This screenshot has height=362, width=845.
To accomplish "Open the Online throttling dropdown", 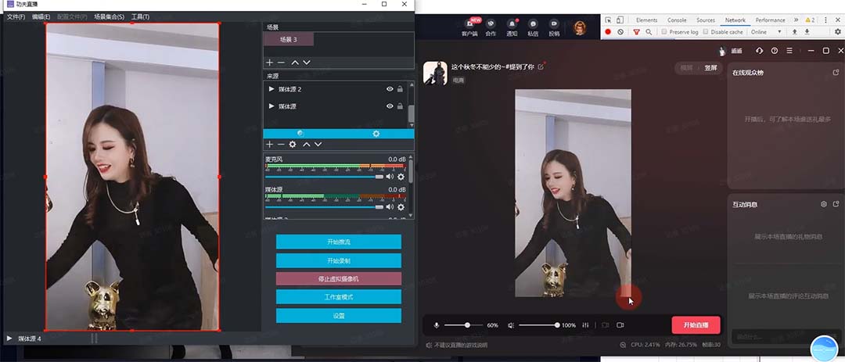I will [767, 32].
